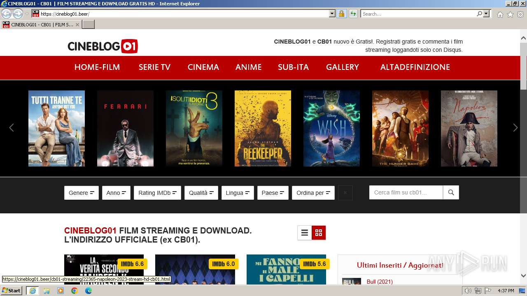This screenshot has height=296, width=527.
Task: Open the GALLERY menu item
Action: 343,67
